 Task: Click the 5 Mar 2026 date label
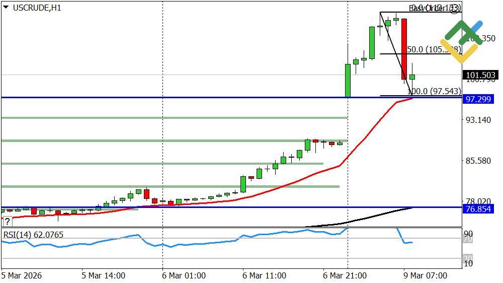coord(22,275)
